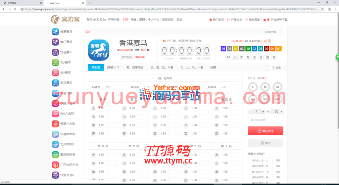
Task: Click the Chrome bookmark star icon
Action: click(322, 9)
